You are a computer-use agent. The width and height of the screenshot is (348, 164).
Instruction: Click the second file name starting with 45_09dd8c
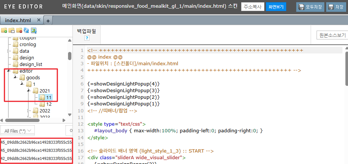[x=36, y=150]
